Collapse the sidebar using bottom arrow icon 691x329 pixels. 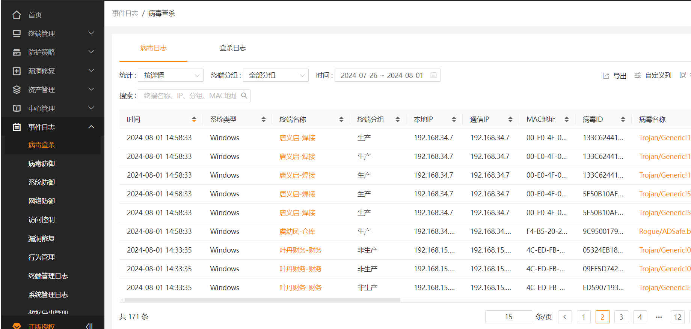(89, 326)
